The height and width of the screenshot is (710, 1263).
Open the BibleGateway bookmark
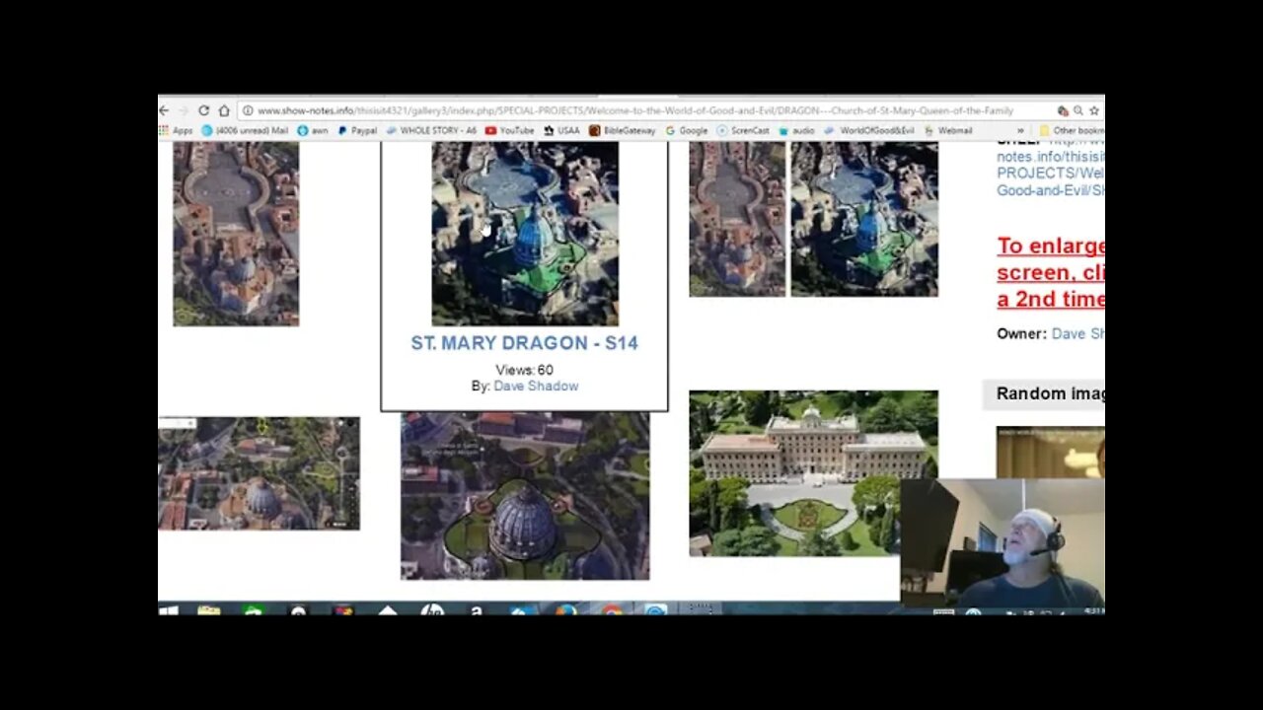[623, 130]
